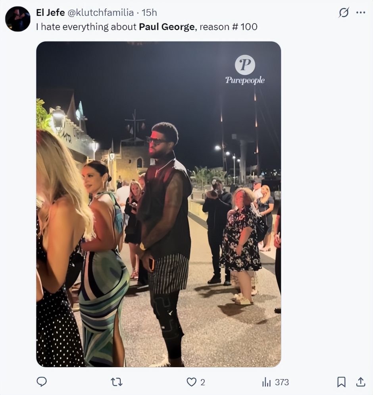Click the 15h timestamp
Viewport: 373px width, 395px height.
[150, 13]
